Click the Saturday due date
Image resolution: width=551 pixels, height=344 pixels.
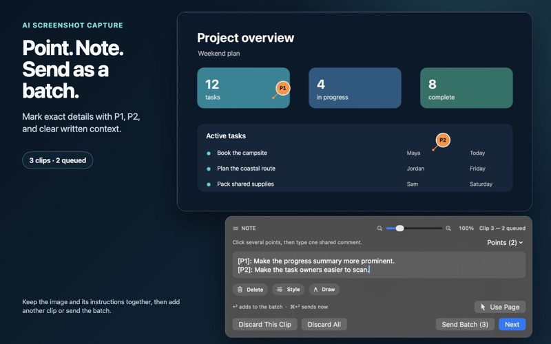point(481,184)
